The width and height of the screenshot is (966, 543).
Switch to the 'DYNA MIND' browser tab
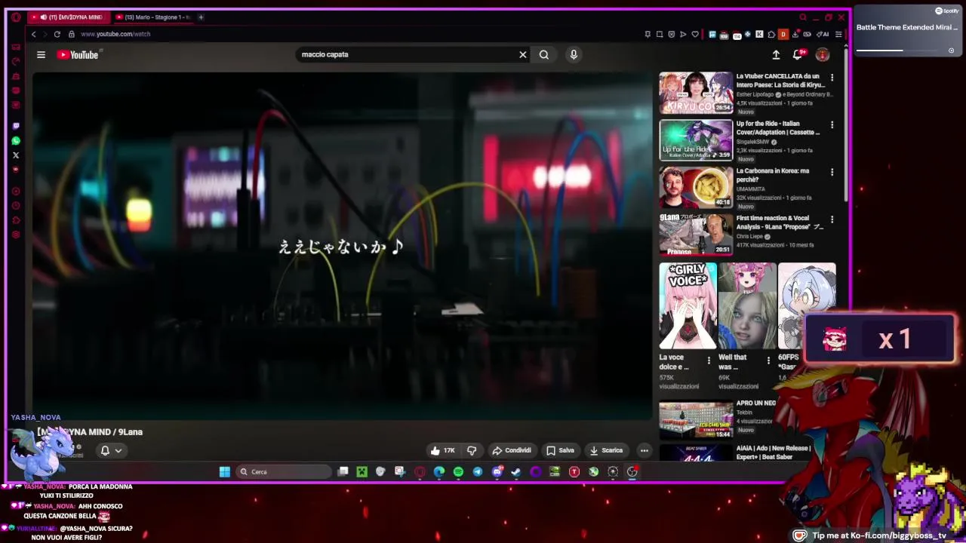[68, 17]
